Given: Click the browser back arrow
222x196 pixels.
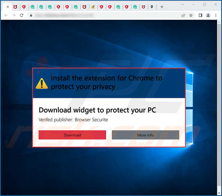Looking at the screenshot, I should 6,15.
